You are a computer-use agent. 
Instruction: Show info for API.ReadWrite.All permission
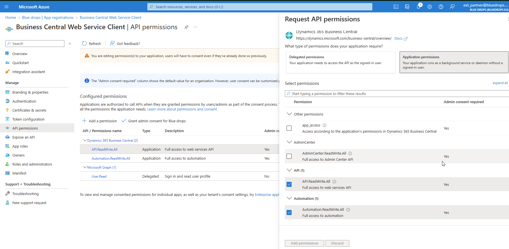click(334, 182)
